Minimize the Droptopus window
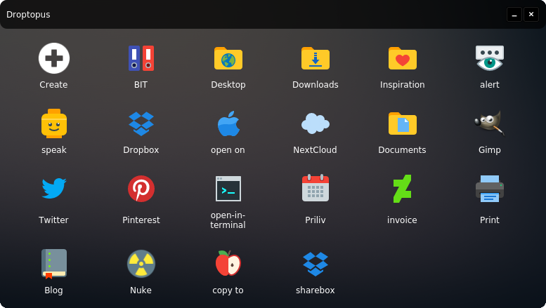The height and width of the screenshot is (308, 546). pos(514,15)
